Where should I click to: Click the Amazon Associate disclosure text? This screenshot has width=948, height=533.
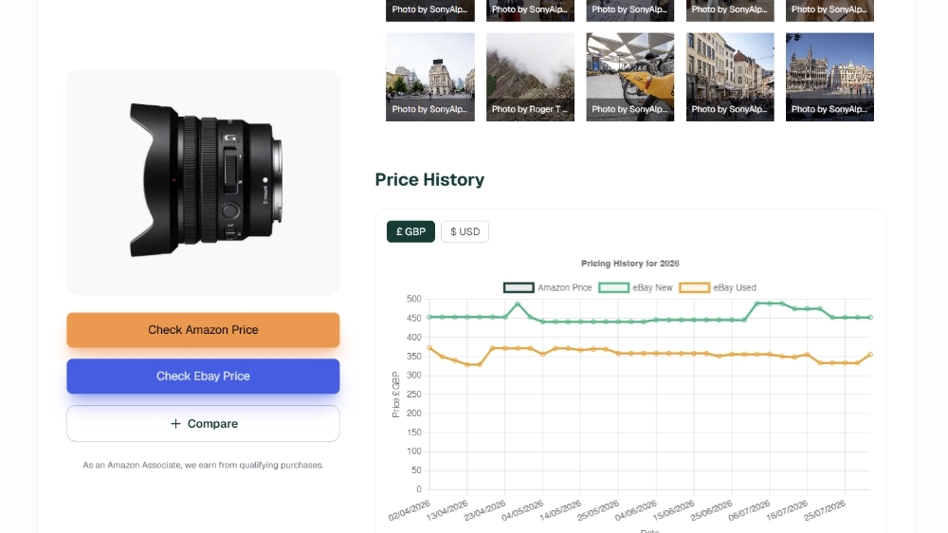click(203, 465)
